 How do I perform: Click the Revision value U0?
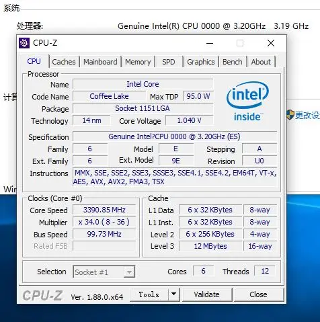coord(259,161)
